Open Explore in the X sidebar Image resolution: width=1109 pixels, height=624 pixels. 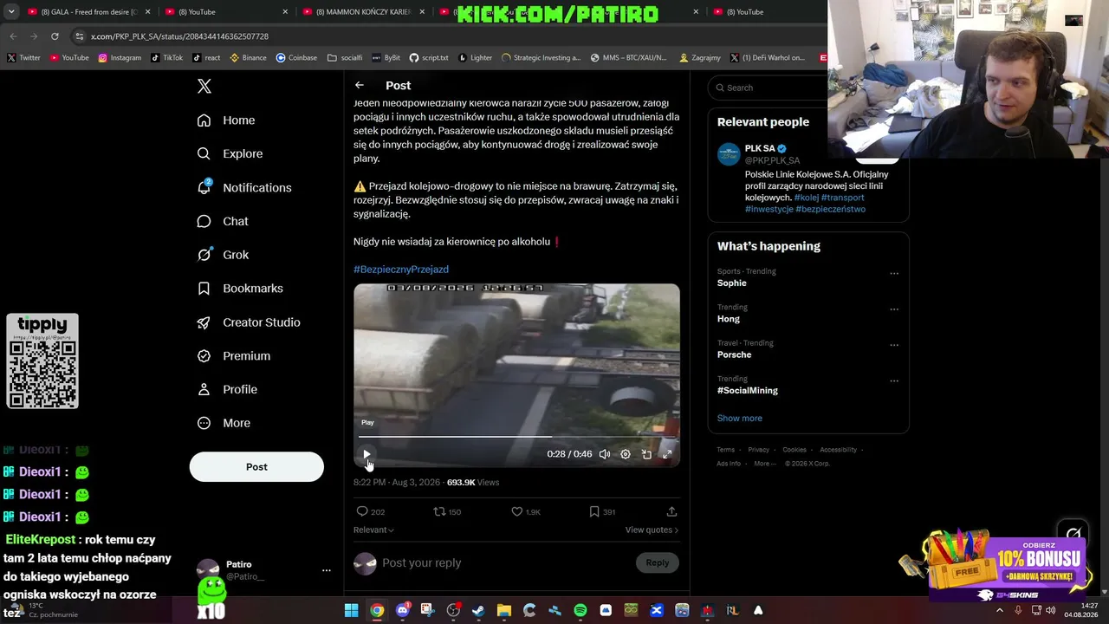(x=230, y=153)
